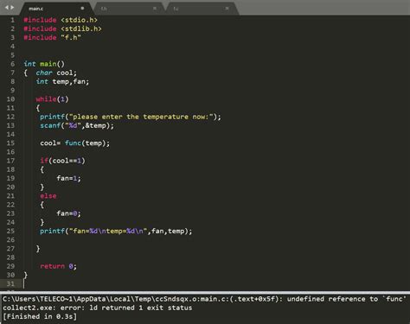Click '[Finished in 0.3s]' build output
The image size is (410, 324).
(40, 316)
